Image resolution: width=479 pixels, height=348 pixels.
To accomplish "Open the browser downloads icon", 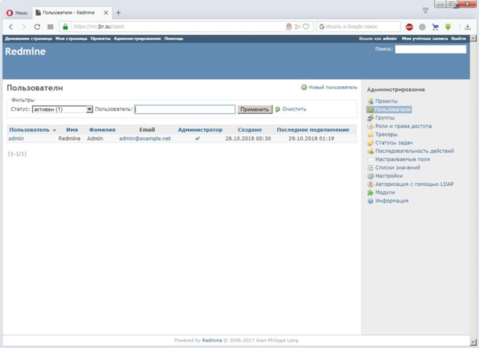I will (466, 26).
